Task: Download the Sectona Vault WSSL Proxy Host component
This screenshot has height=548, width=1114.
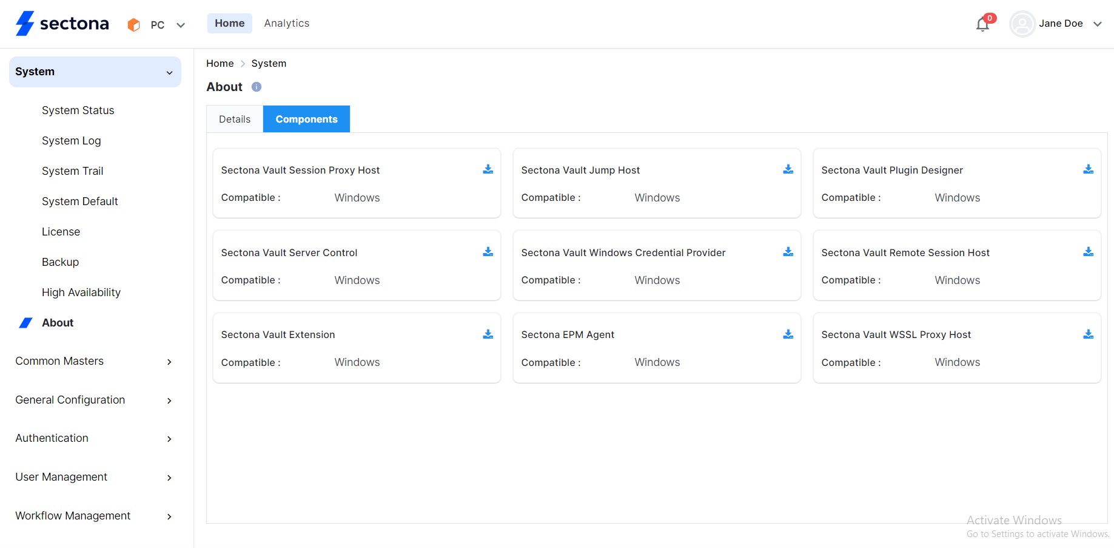Action: (x=1088, y=334)
